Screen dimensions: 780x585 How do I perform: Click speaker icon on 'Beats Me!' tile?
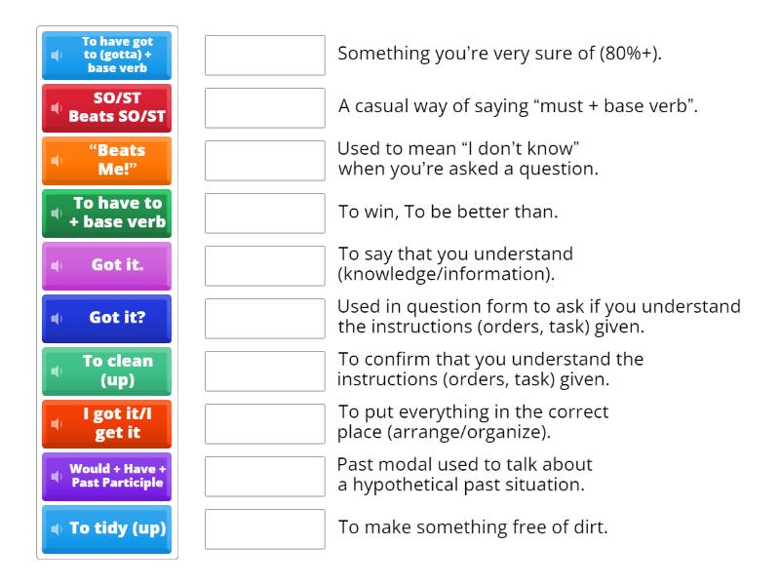[57, 161]
